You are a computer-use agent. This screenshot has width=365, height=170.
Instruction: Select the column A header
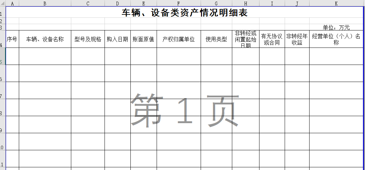(x=12, y=3)
